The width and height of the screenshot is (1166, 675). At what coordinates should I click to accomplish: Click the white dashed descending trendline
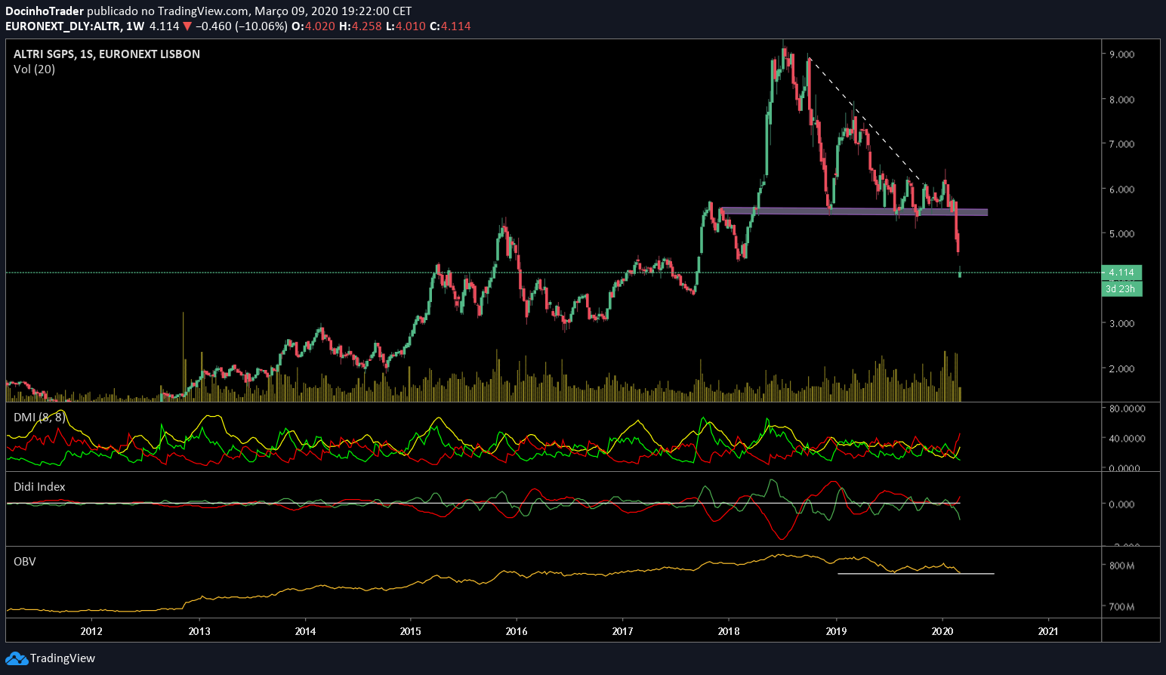865,119
